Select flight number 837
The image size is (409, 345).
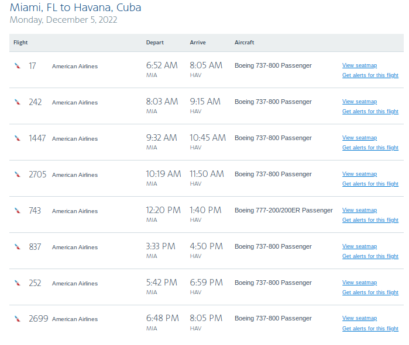35,247
